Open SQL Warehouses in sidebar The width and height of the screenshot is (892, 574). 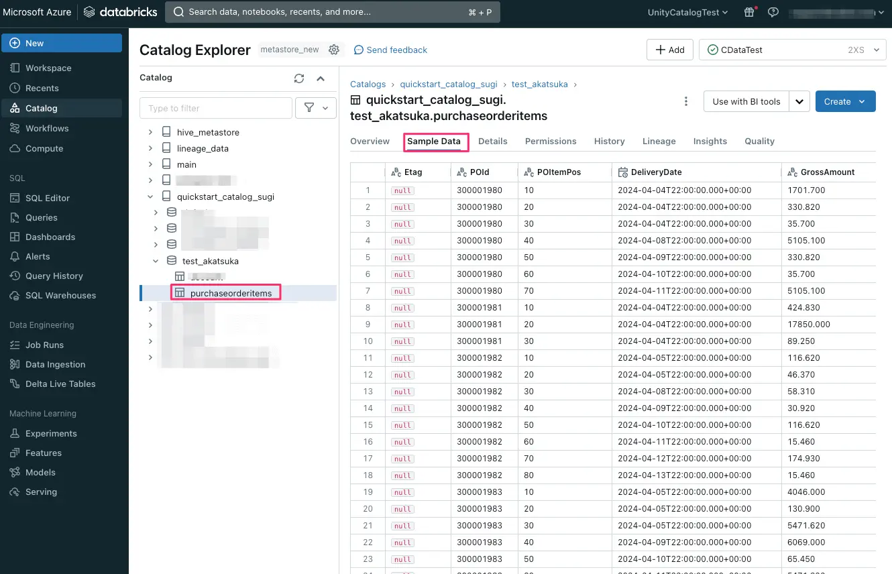[61, 295]
